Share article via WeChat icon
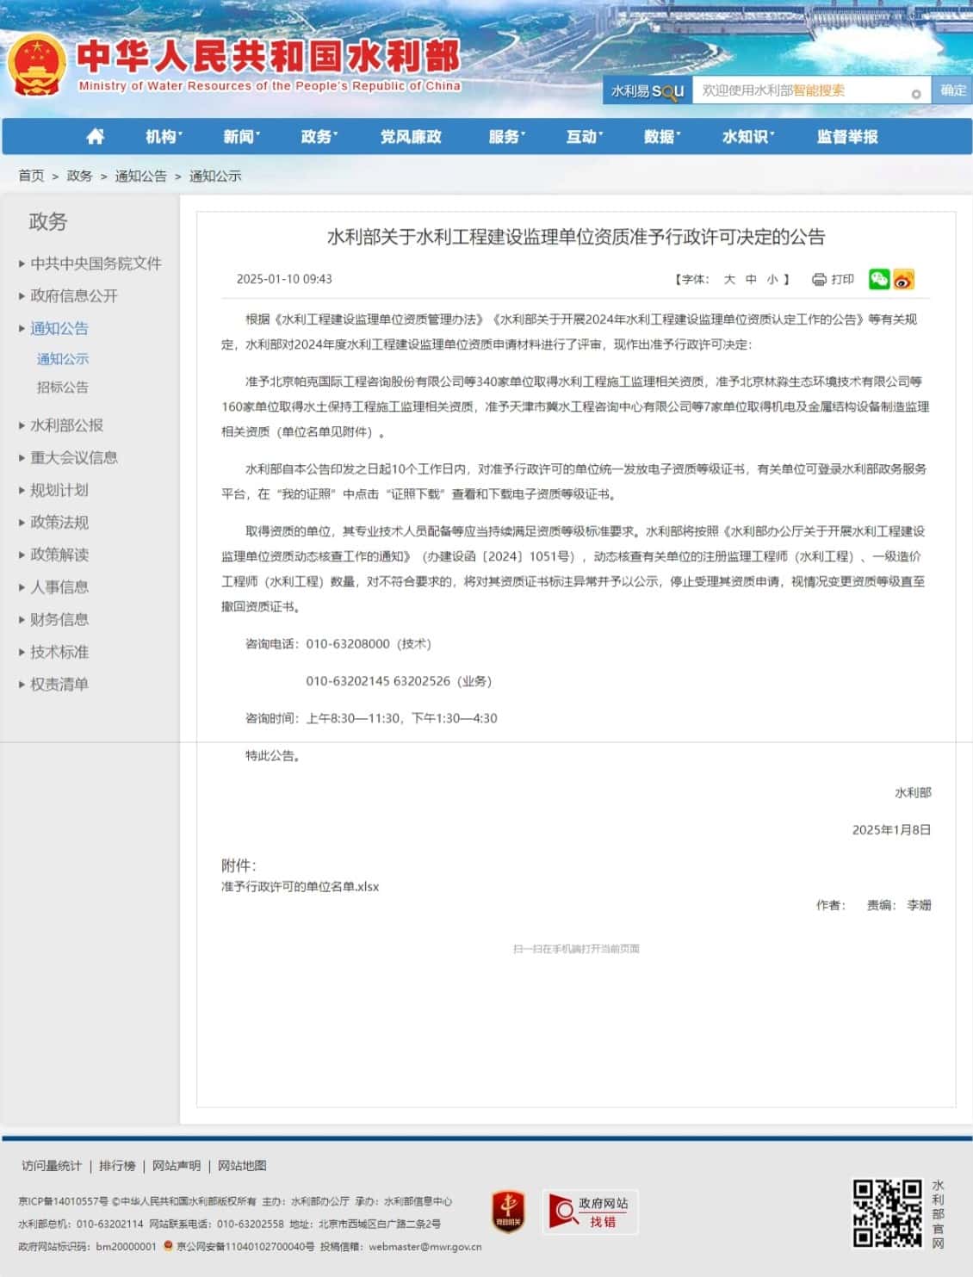 pos(878,279)
